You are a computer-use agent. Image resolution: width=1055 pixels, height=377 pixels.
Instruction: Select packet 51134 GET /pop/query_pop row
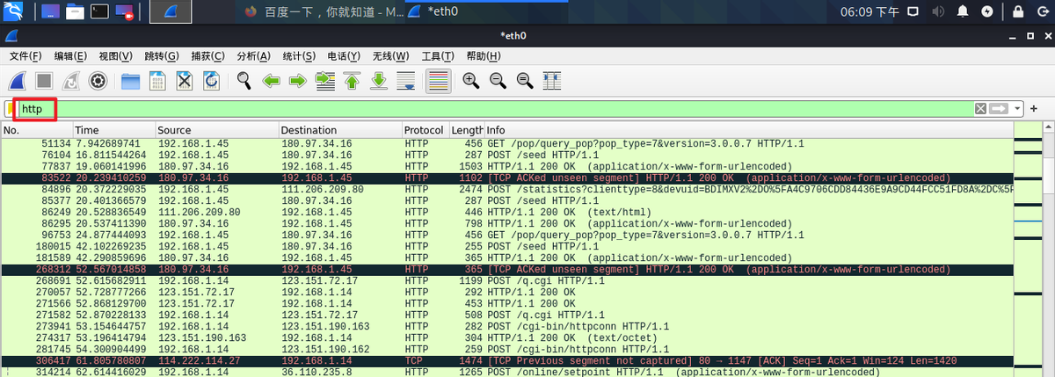506,143
